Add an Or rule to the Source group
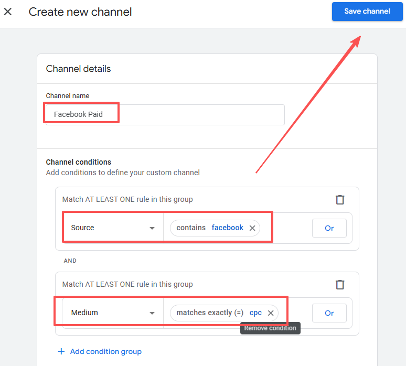Screen dimensions: 406x366 [329, 228]
